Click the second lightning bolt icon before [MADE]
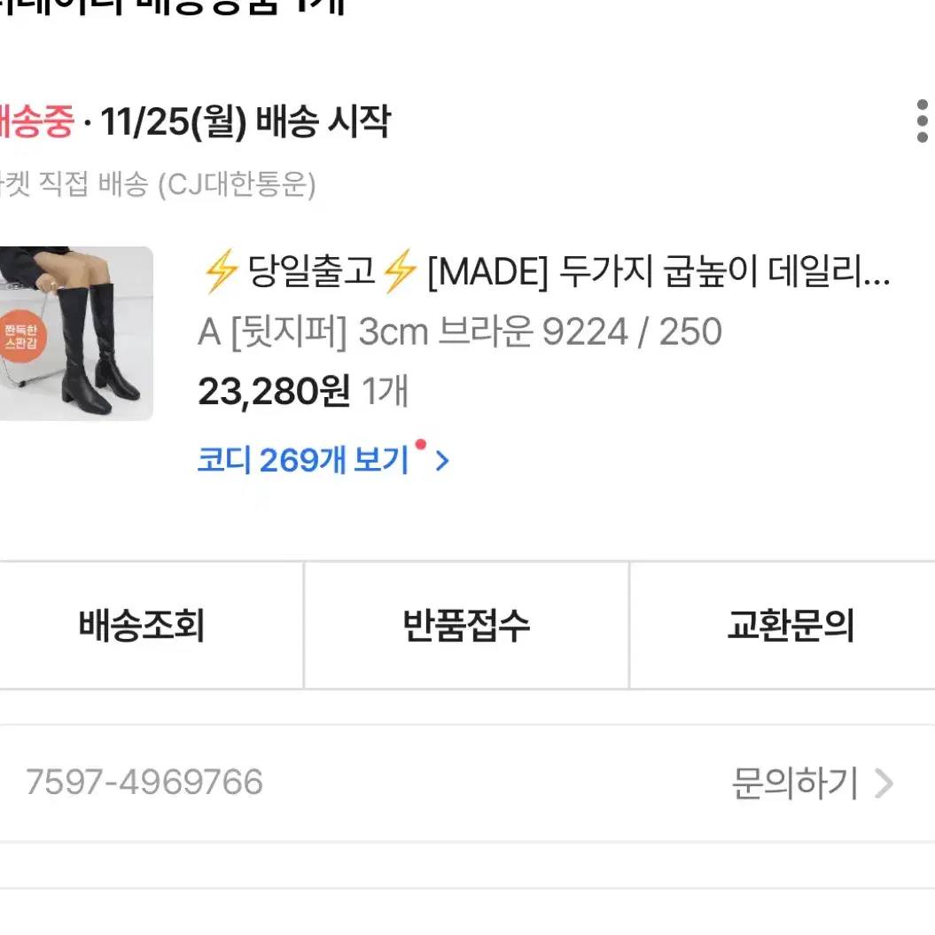 click(400, 271)
